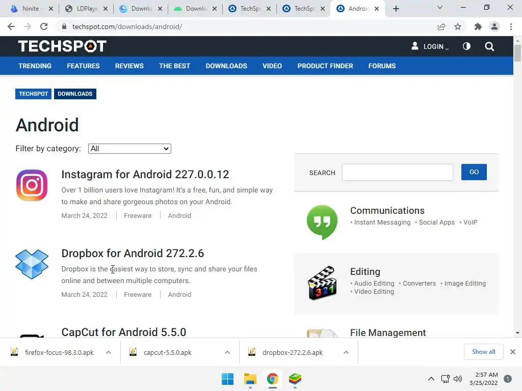Click the sidebar search input field
The height and width of the screenshot is (391, 522).
[x=398, y=172]
